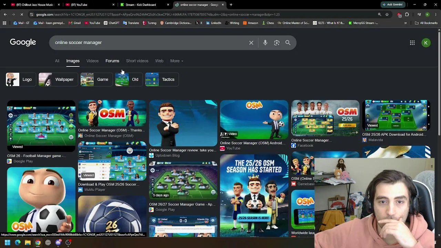Open the OSM 26 Football Manager game image

coord(41,126)
